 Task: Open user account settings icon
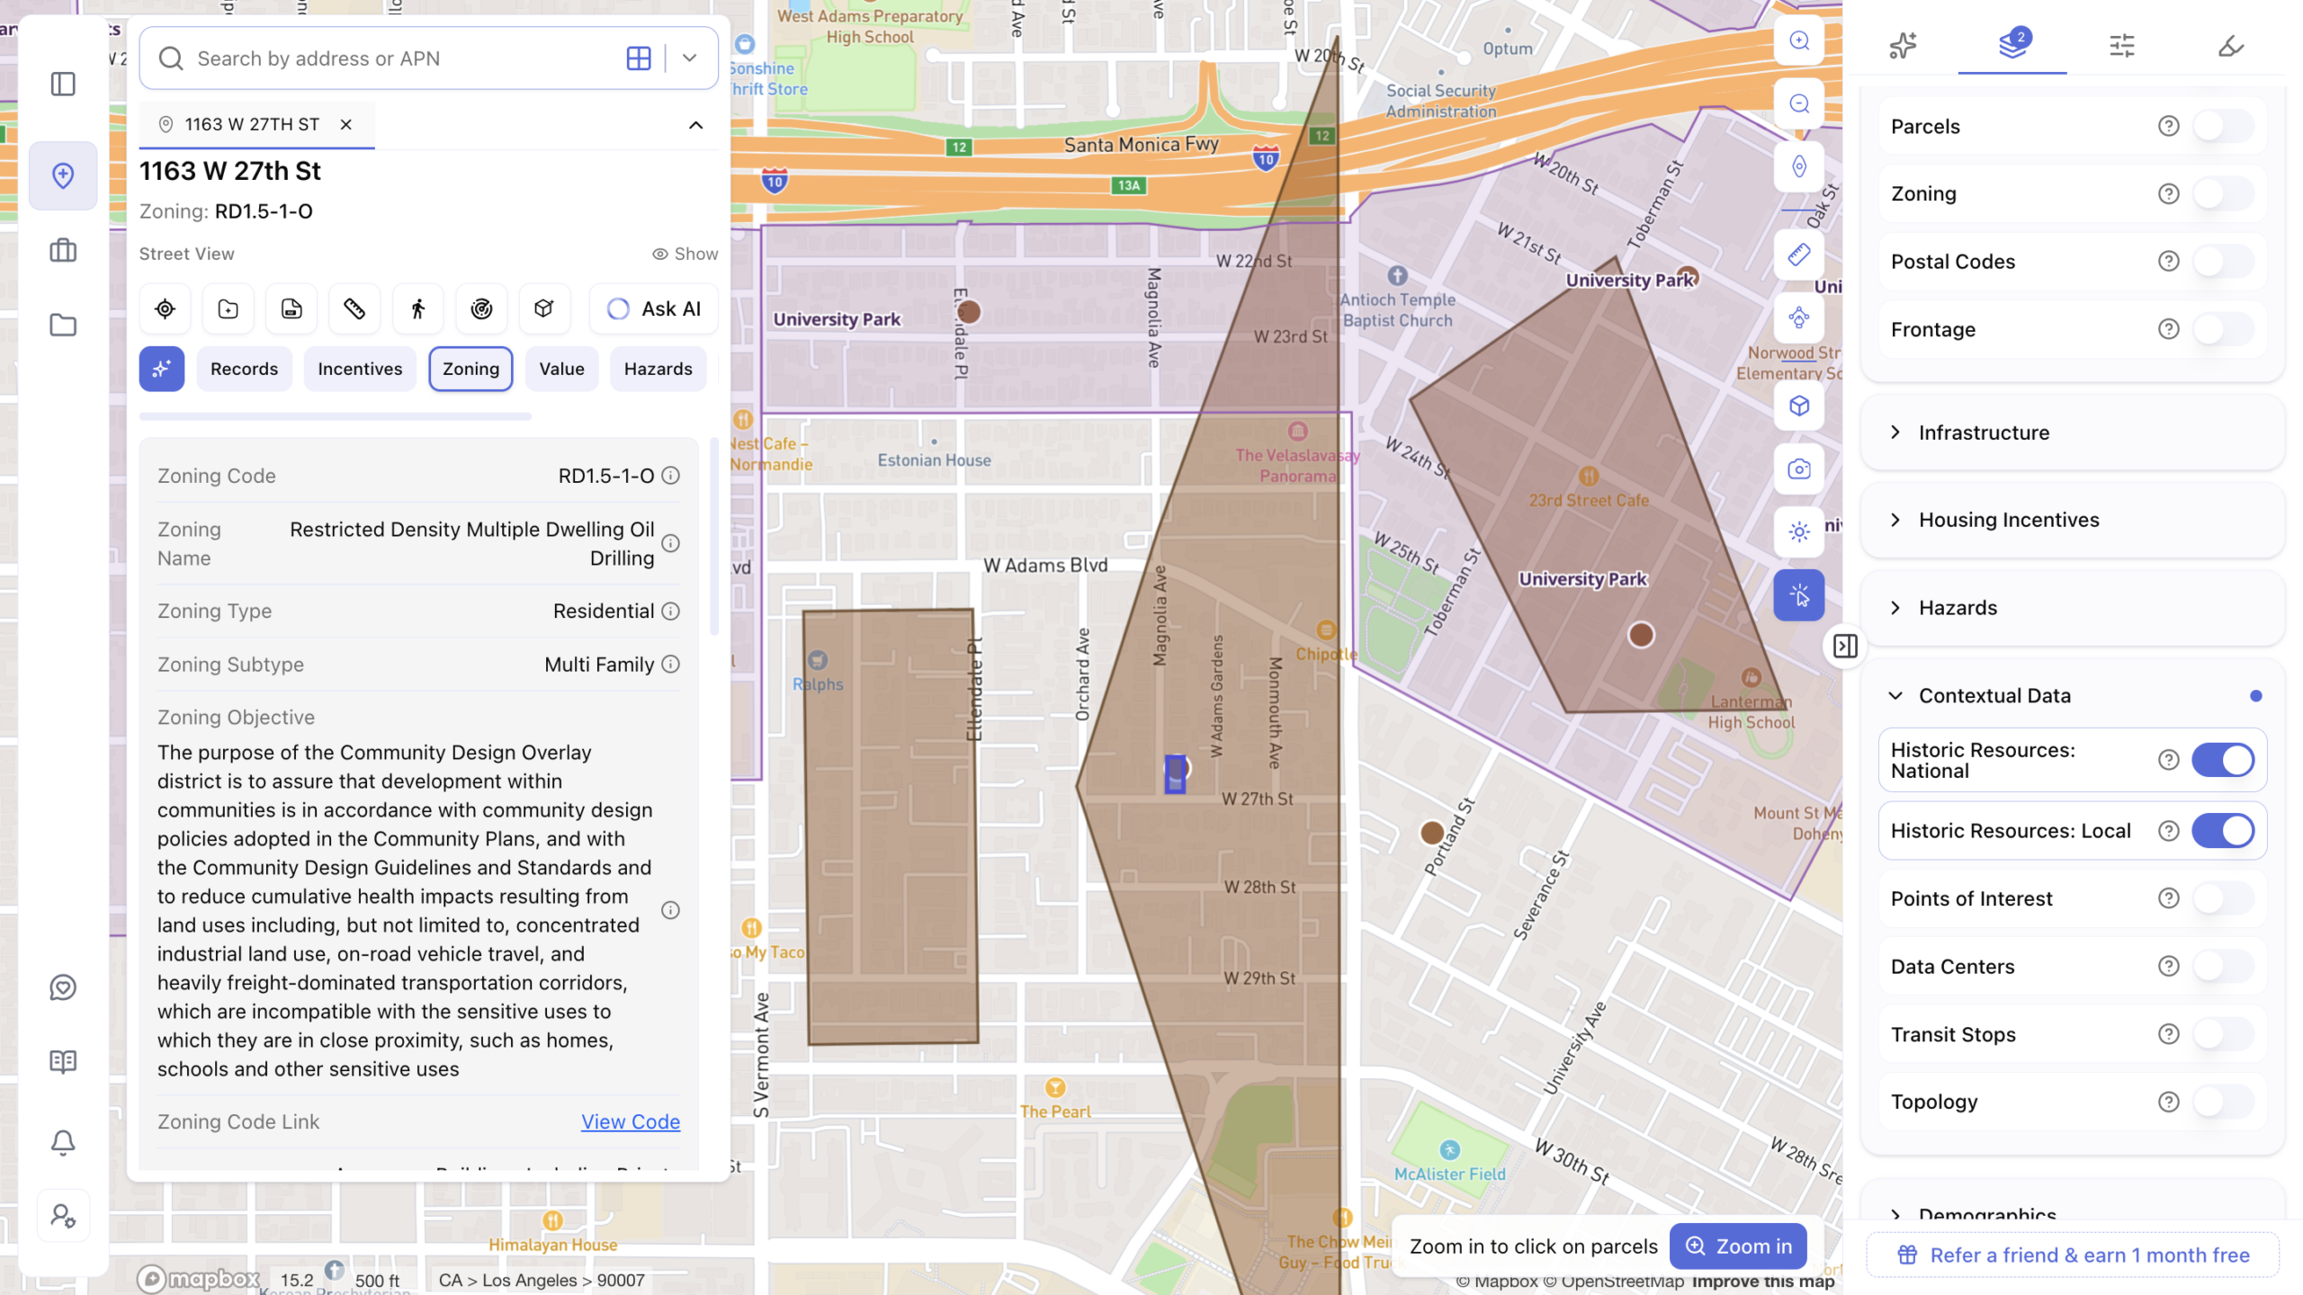[63, 1217]
